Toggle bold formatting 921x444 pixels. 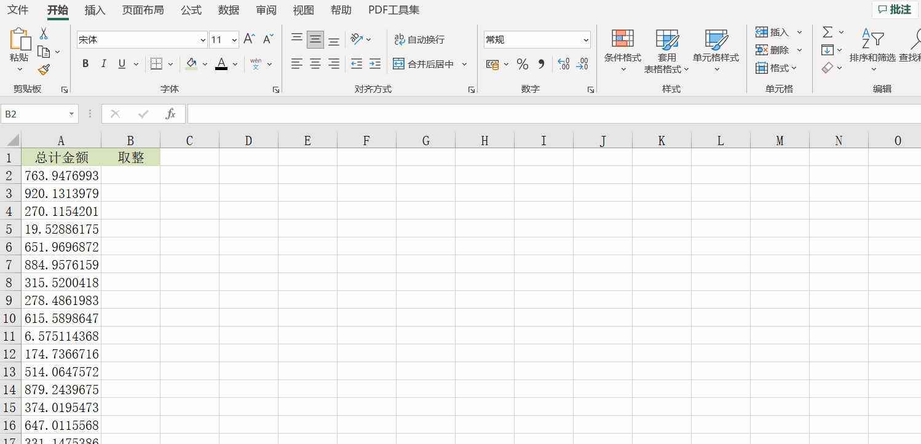85,64
